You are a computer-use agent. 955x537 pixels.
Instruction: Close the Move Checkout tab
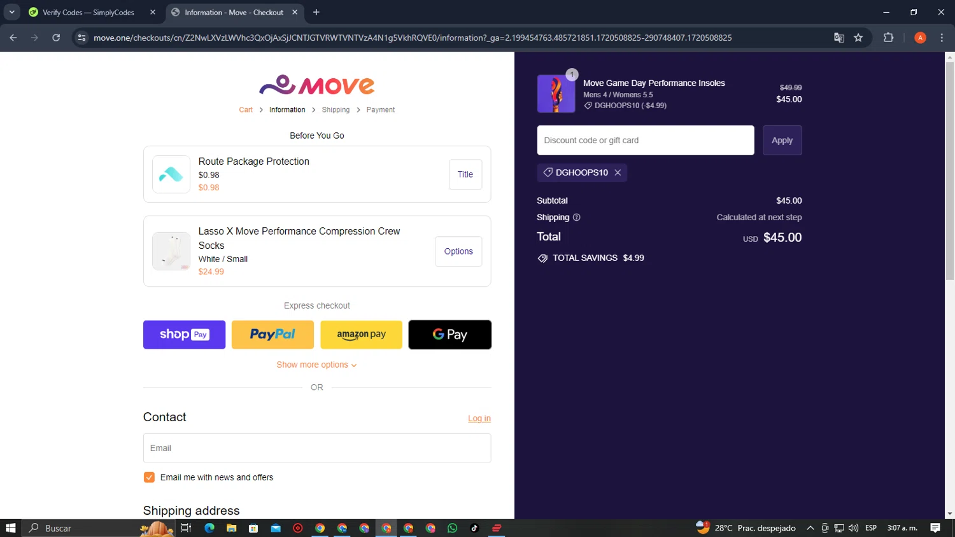[x=295, y=12]
